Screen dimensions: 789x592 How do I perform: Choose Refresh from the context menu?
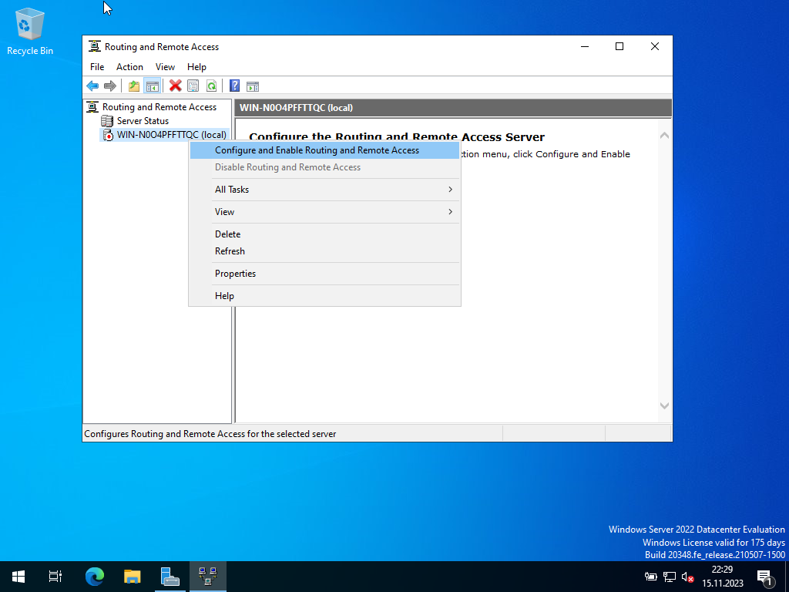point(230,251)
